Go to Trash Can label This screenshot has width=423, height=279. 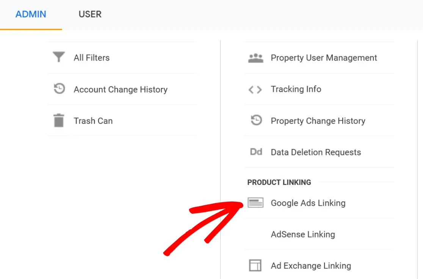[93, 121]
